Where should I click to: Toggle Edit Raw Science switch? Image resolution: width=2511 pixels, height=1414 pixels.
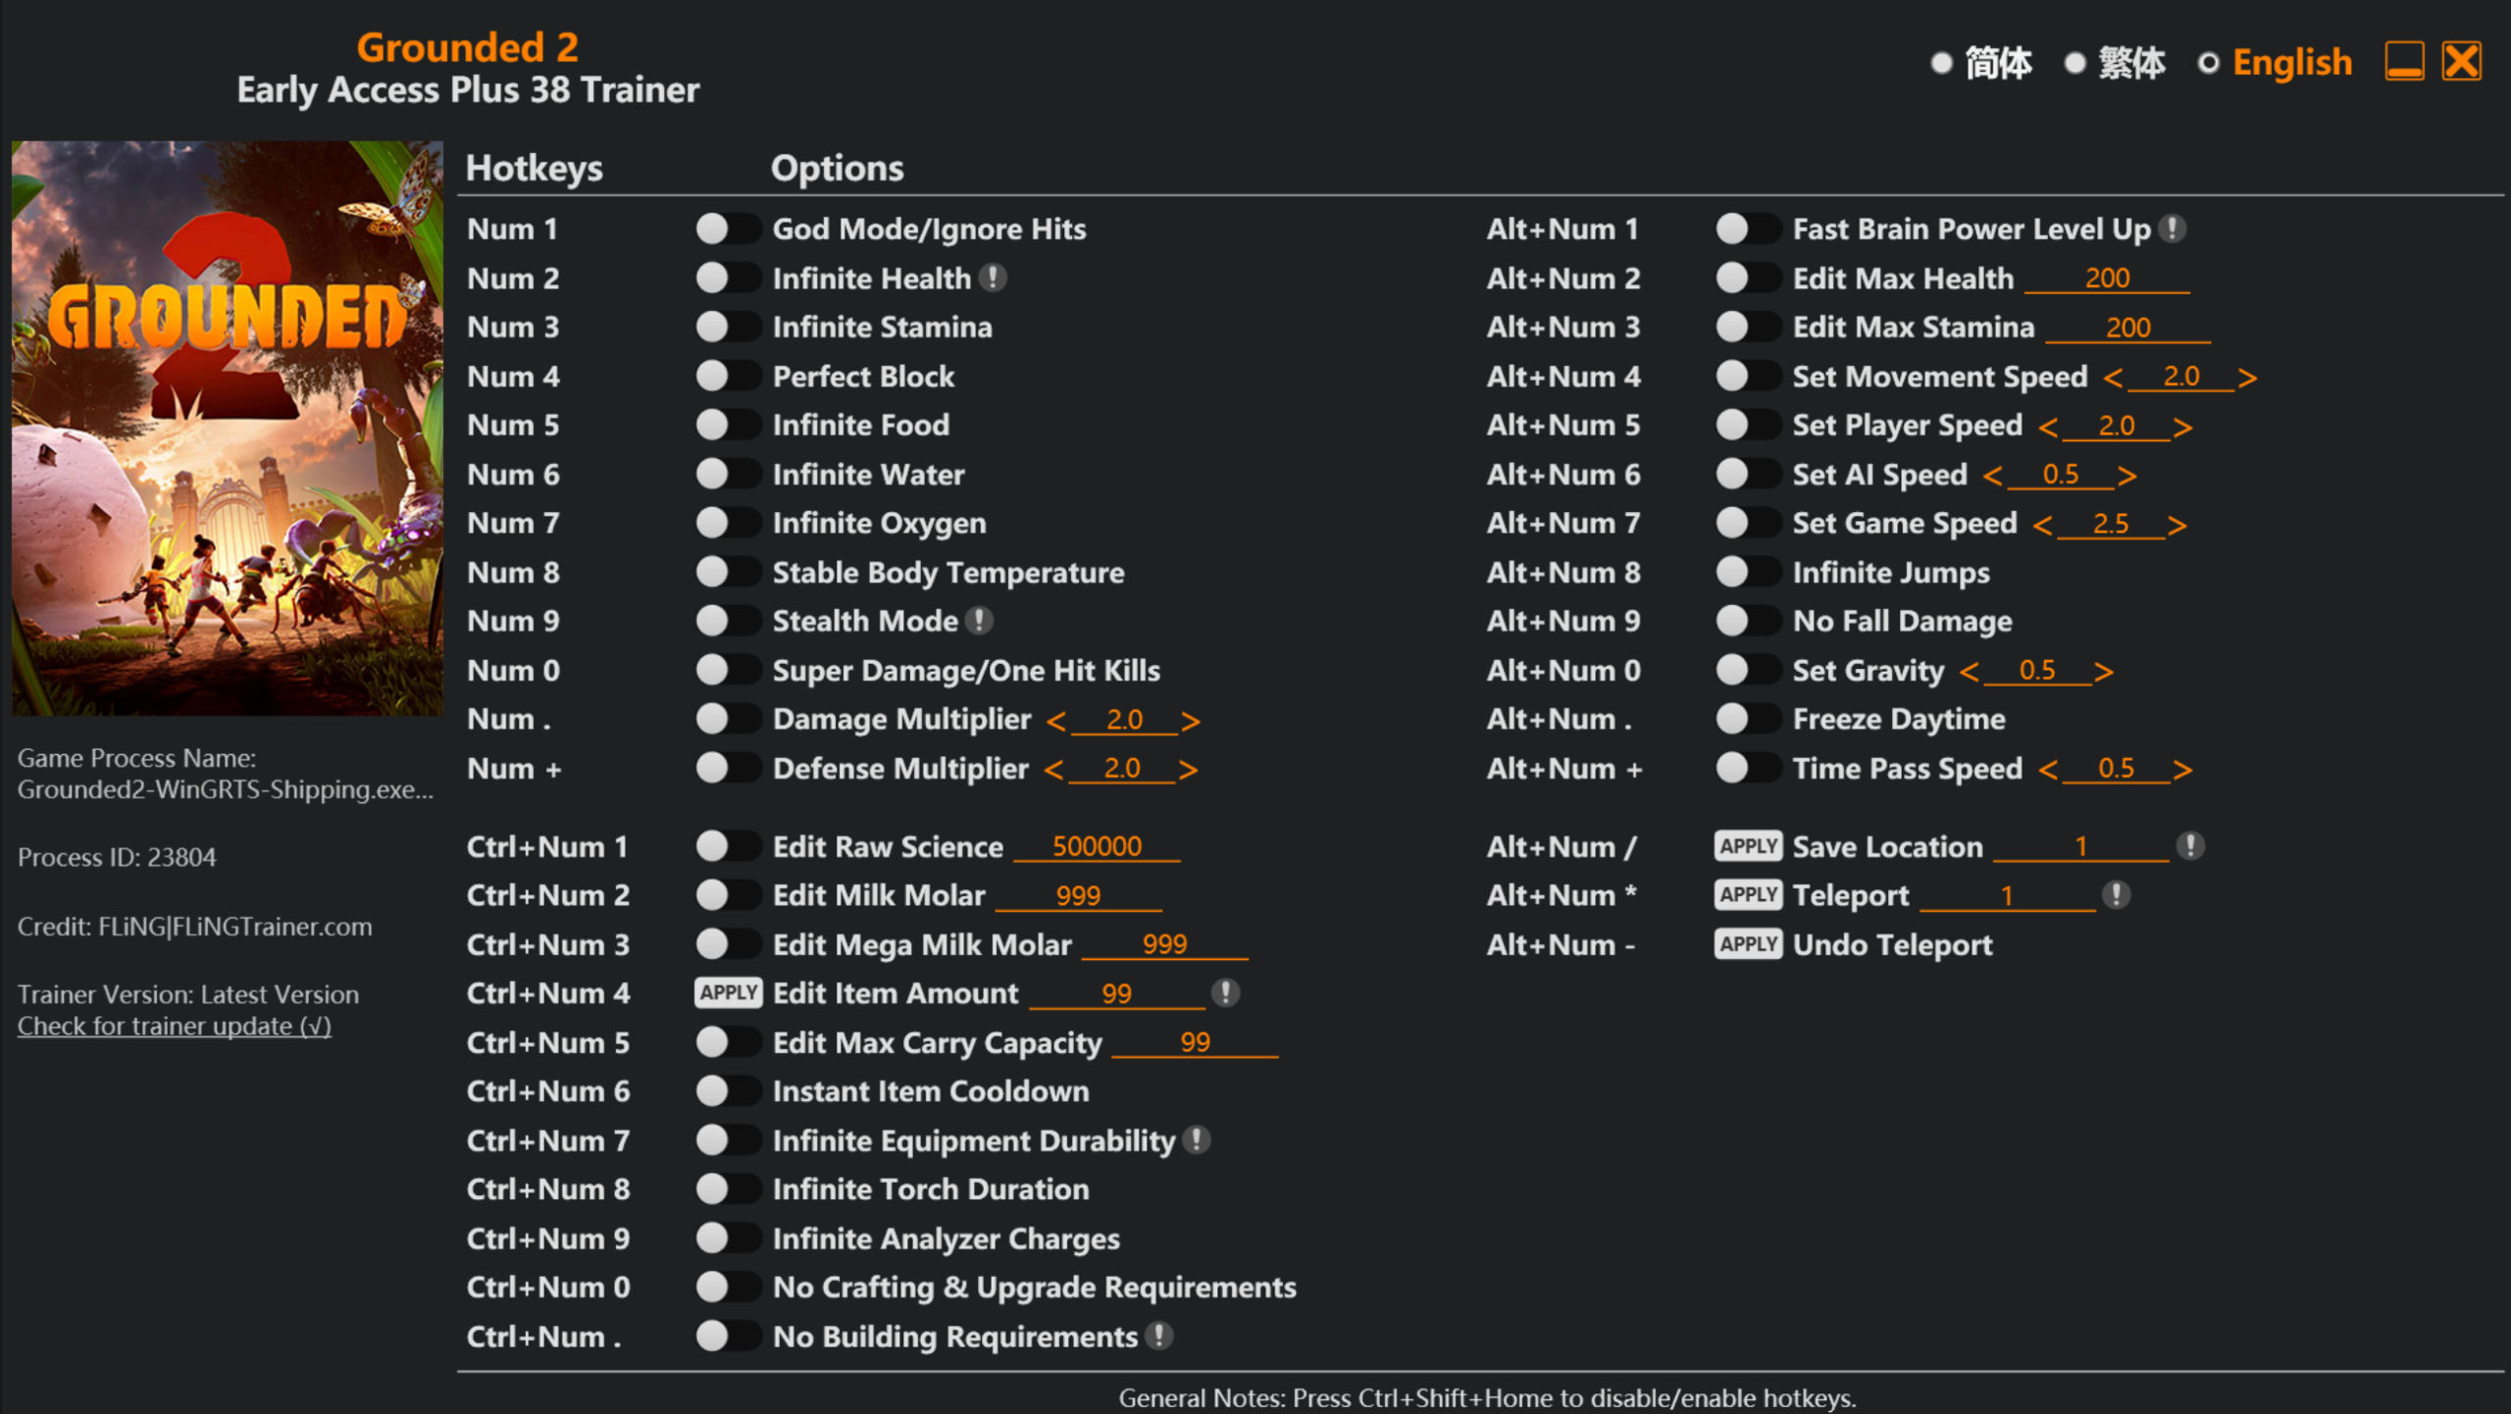728,845
